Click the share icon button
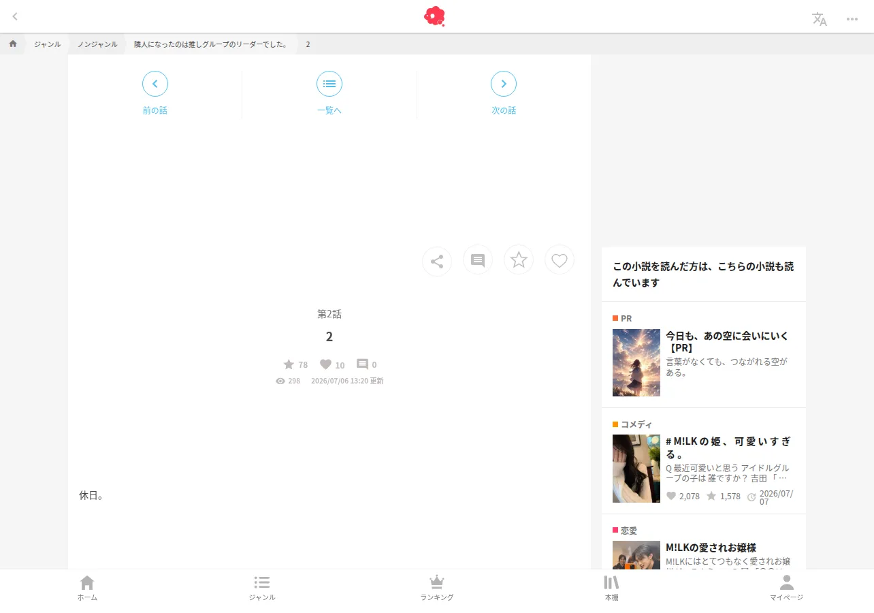This screenshot has height=613, width=874. (x=437, y=262)
